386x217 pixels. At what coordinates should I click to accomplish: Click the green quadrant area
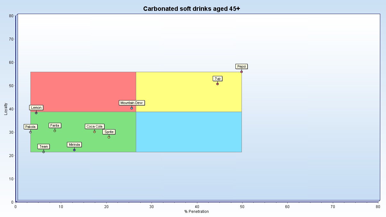(x=83, y=132)
